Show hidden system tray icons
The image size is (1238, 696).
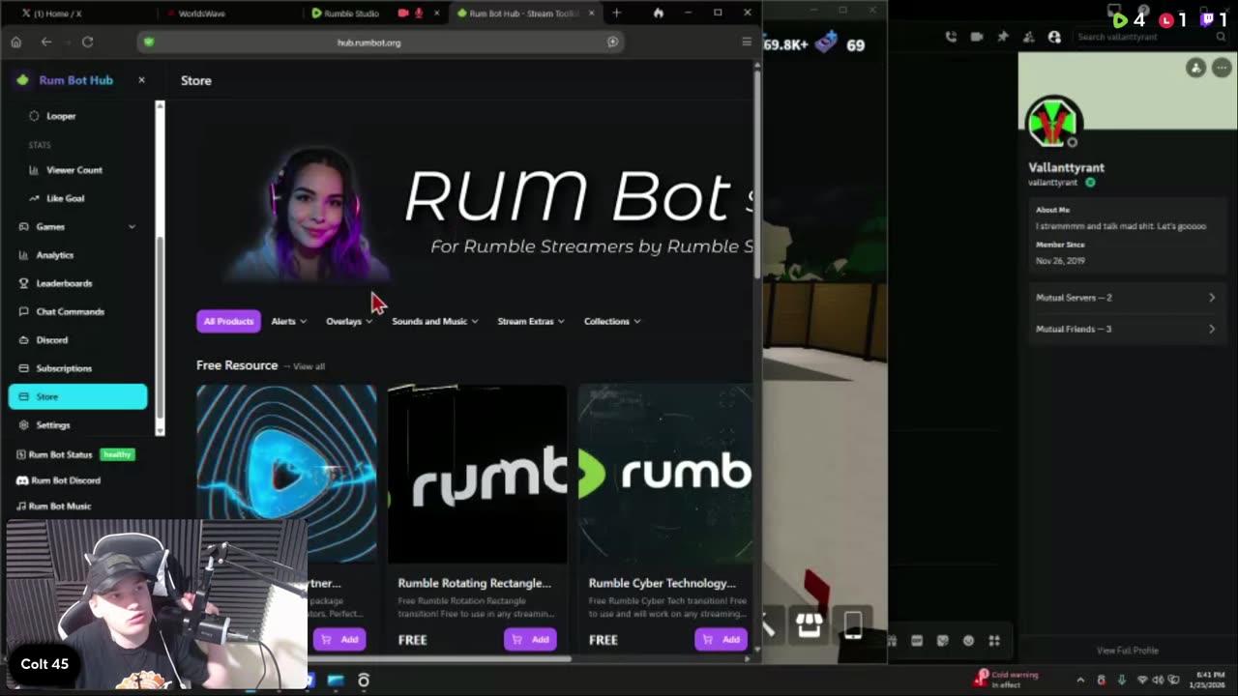point(1080,681)
